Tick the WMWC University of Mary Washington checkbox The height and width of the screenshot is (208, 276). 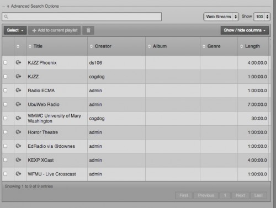(x=6, y=118)
